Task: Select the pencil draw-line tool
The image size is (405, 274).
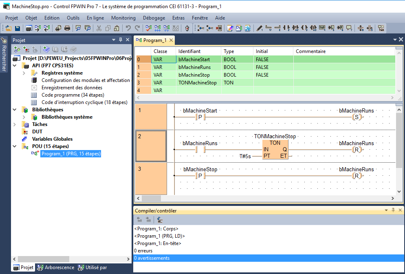Action: click(259, 28)
